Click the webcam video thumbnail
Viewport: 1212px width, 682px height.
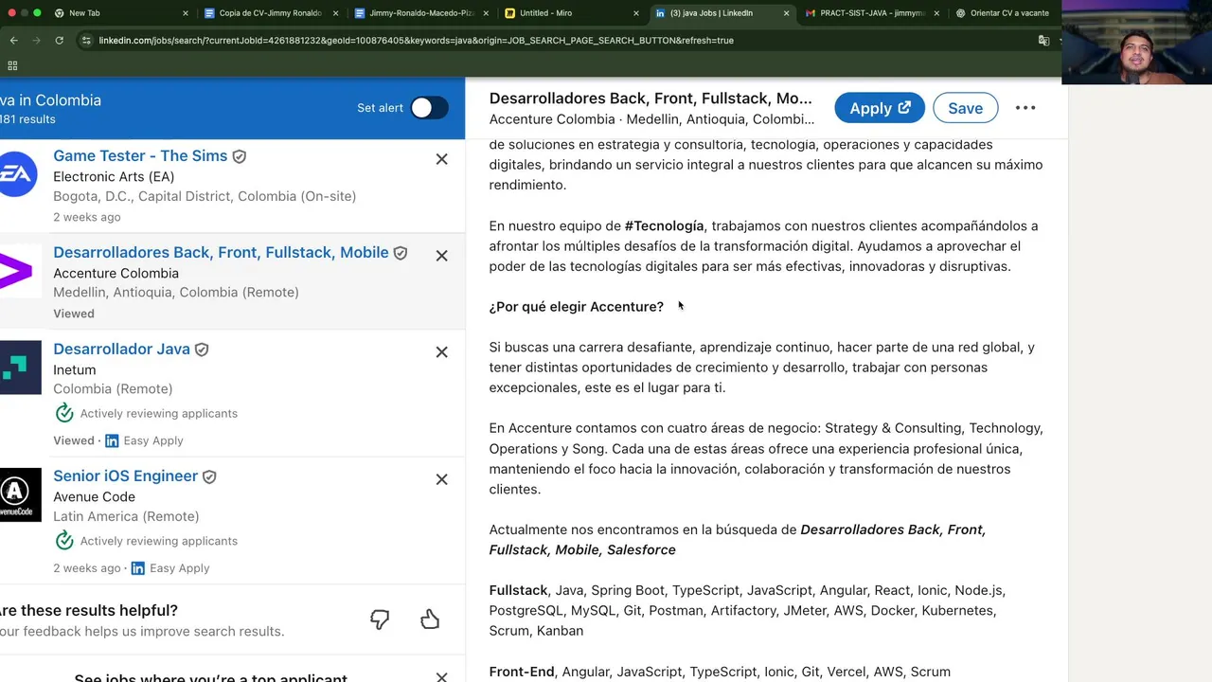coord(1137,43)
